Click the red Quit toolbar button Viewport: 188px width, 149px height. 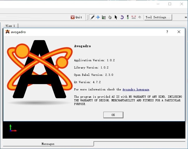[x=77, y=17]
